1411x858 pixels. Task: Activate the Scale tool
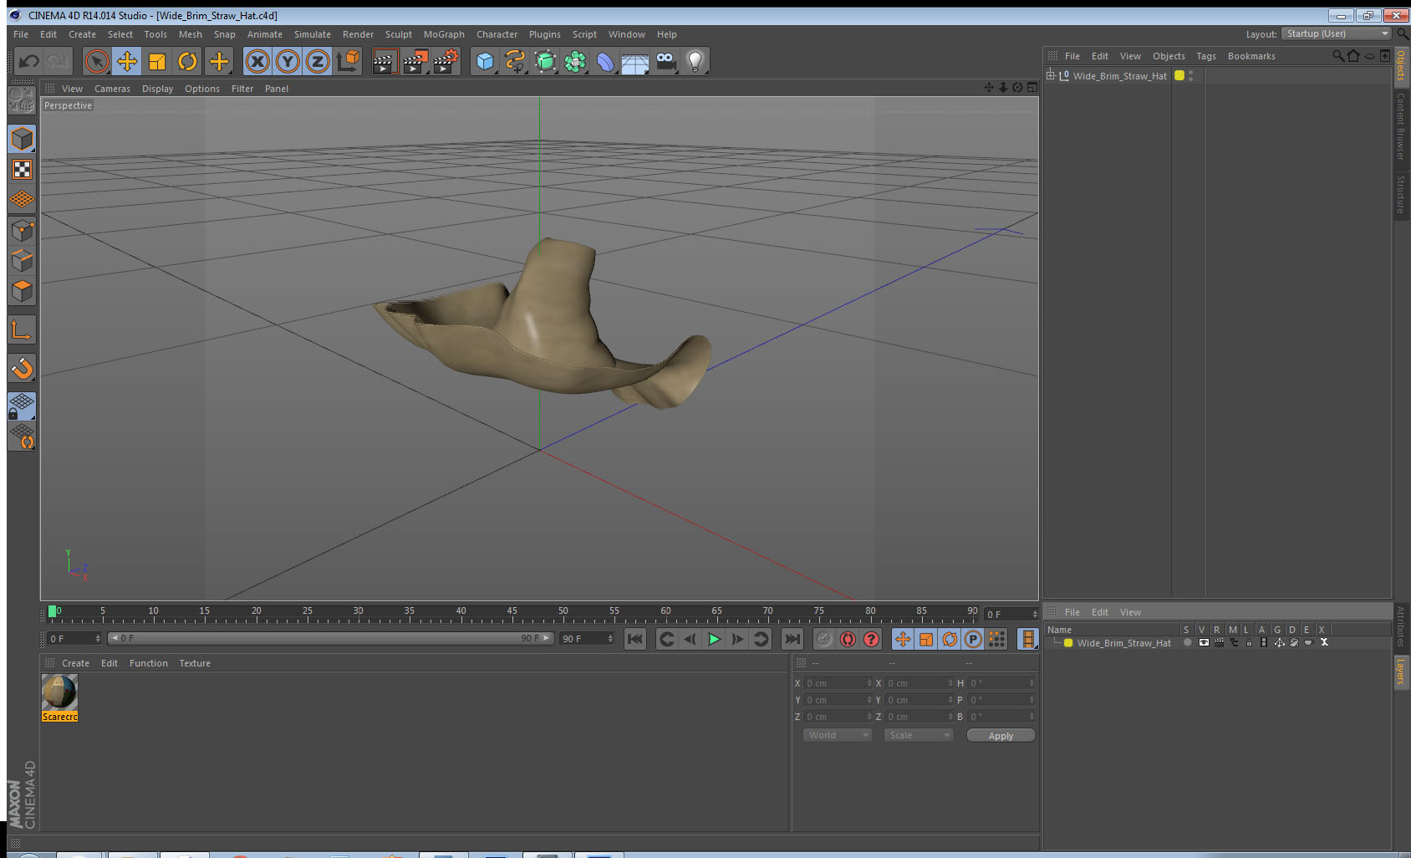point(157,61)
